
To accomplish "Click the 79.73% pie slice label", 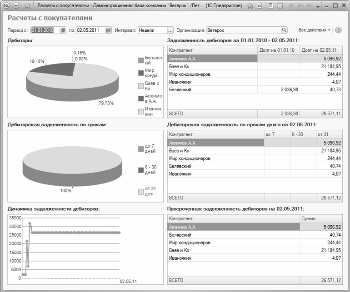I will click(106, 103).
